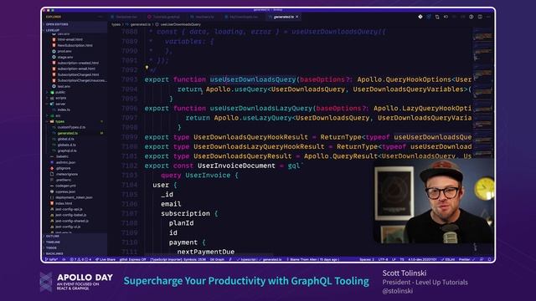The width and height of the screenshot is (536, 301).
Task: Open prod.env in explorer
Action: click(64, 51)
